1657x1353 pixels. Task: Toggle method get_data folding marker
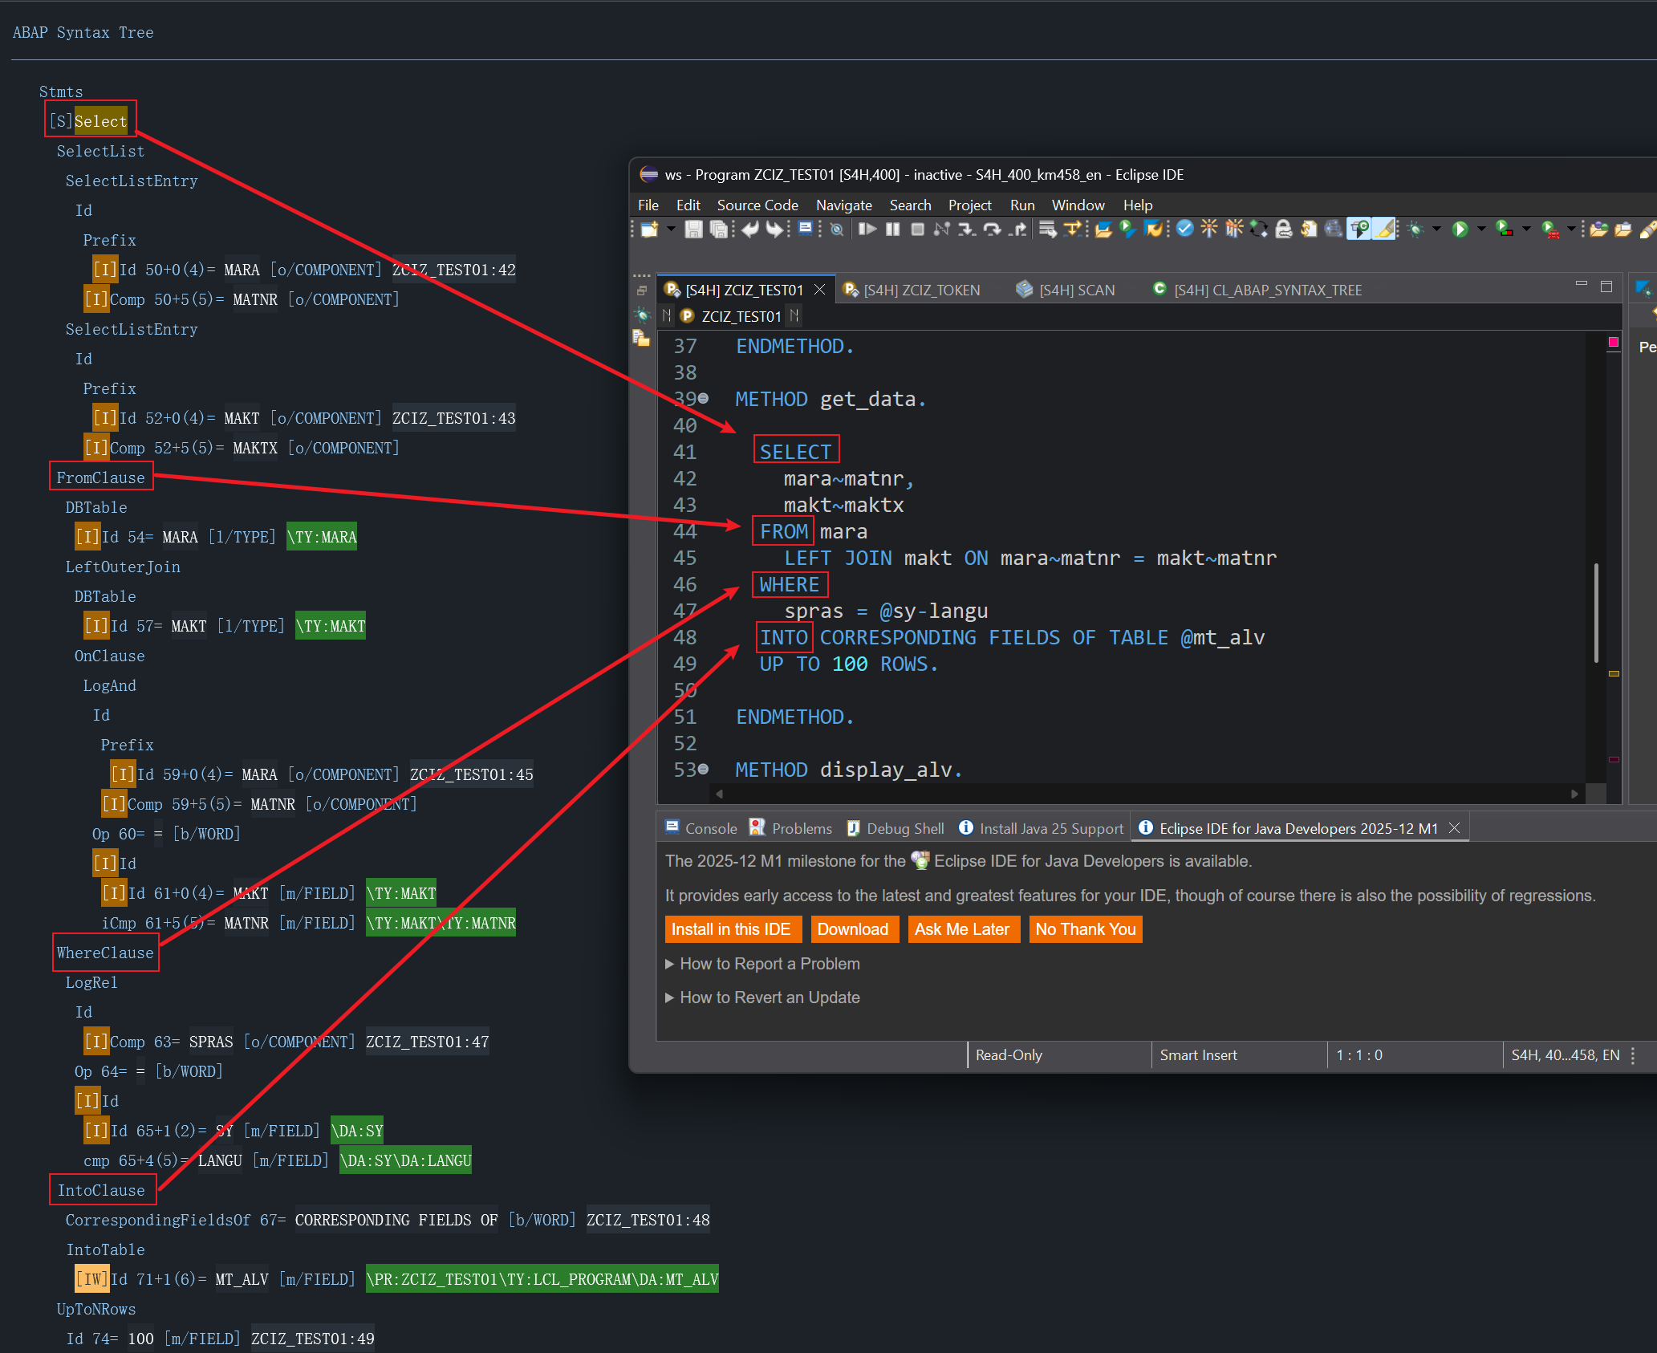point(704,398)
